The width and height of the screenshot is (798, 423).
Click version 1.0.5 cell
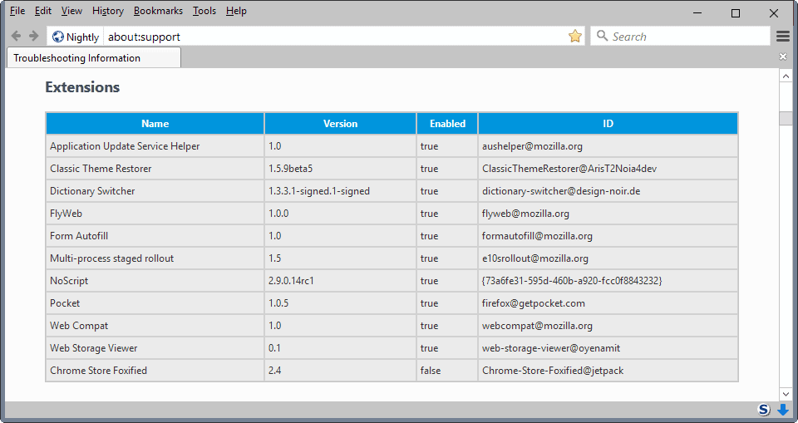tap(341, 302)
